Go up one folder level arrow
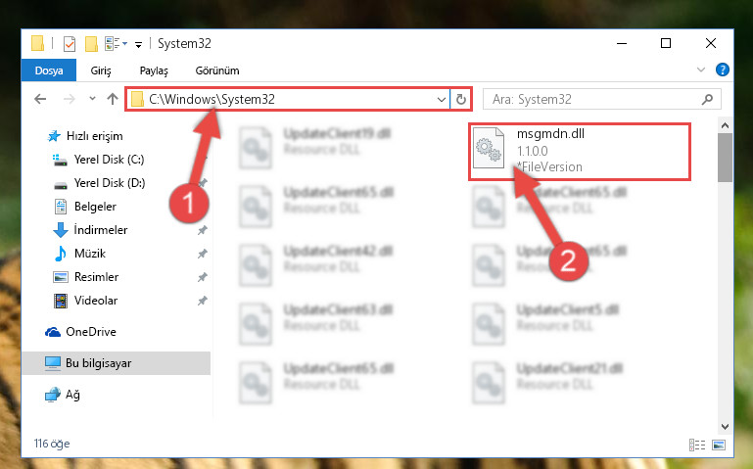Image resolution: width=753 pixels, height=469 pixels. point(113,99)
